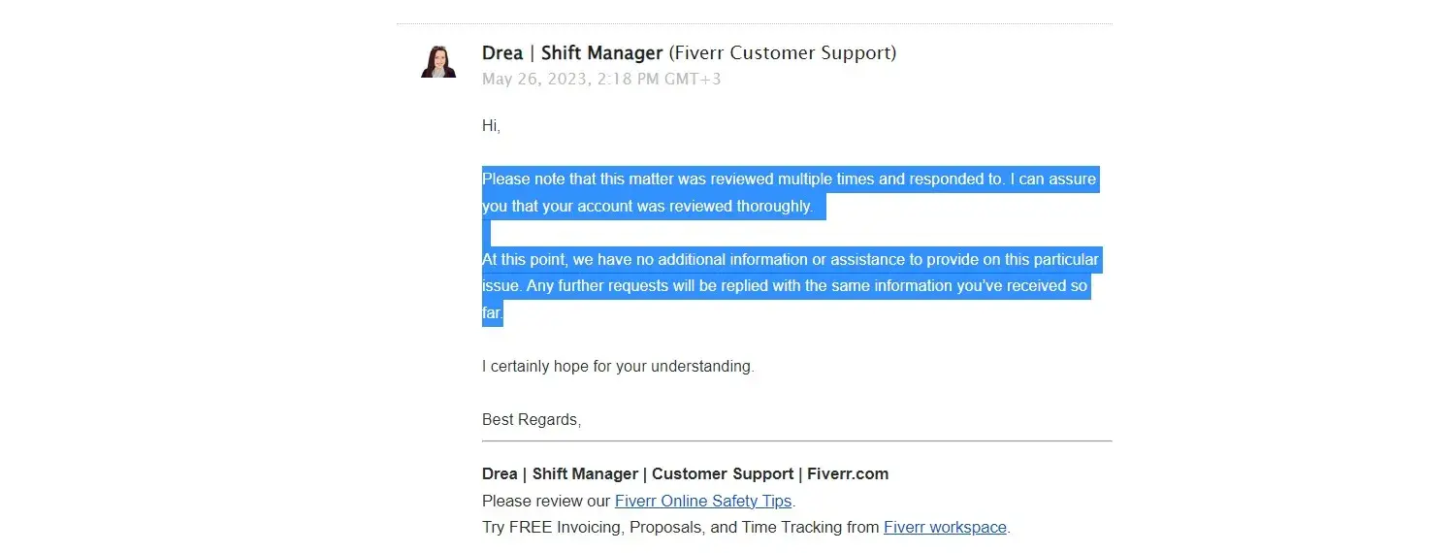Click the highlighted line starting At this point

(790, 260)
